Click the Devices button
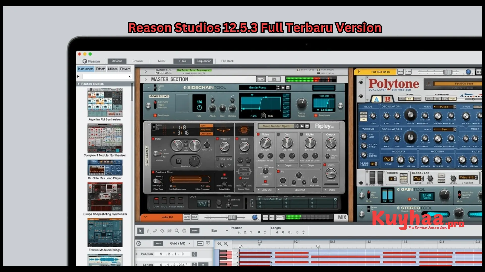Viewport: 485px width, 272px height. tap(117, 61)
